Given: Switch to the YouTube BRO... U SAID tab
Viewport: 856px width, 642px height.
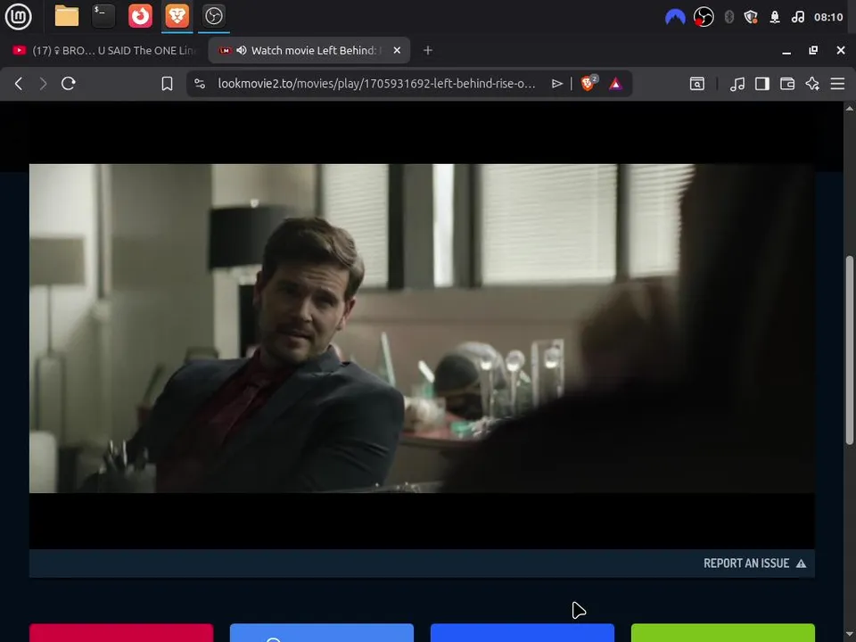Looking at the screenshot, I should (103, 50).
